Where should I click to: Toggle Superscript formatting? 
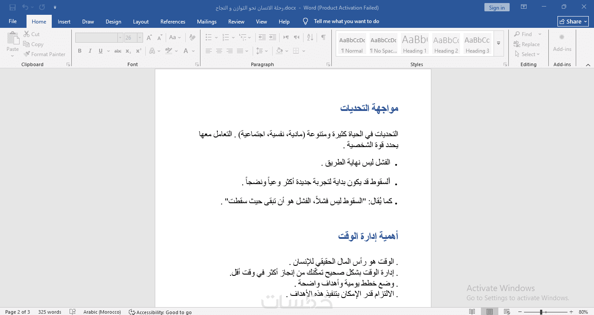click(x=139, y=51)
